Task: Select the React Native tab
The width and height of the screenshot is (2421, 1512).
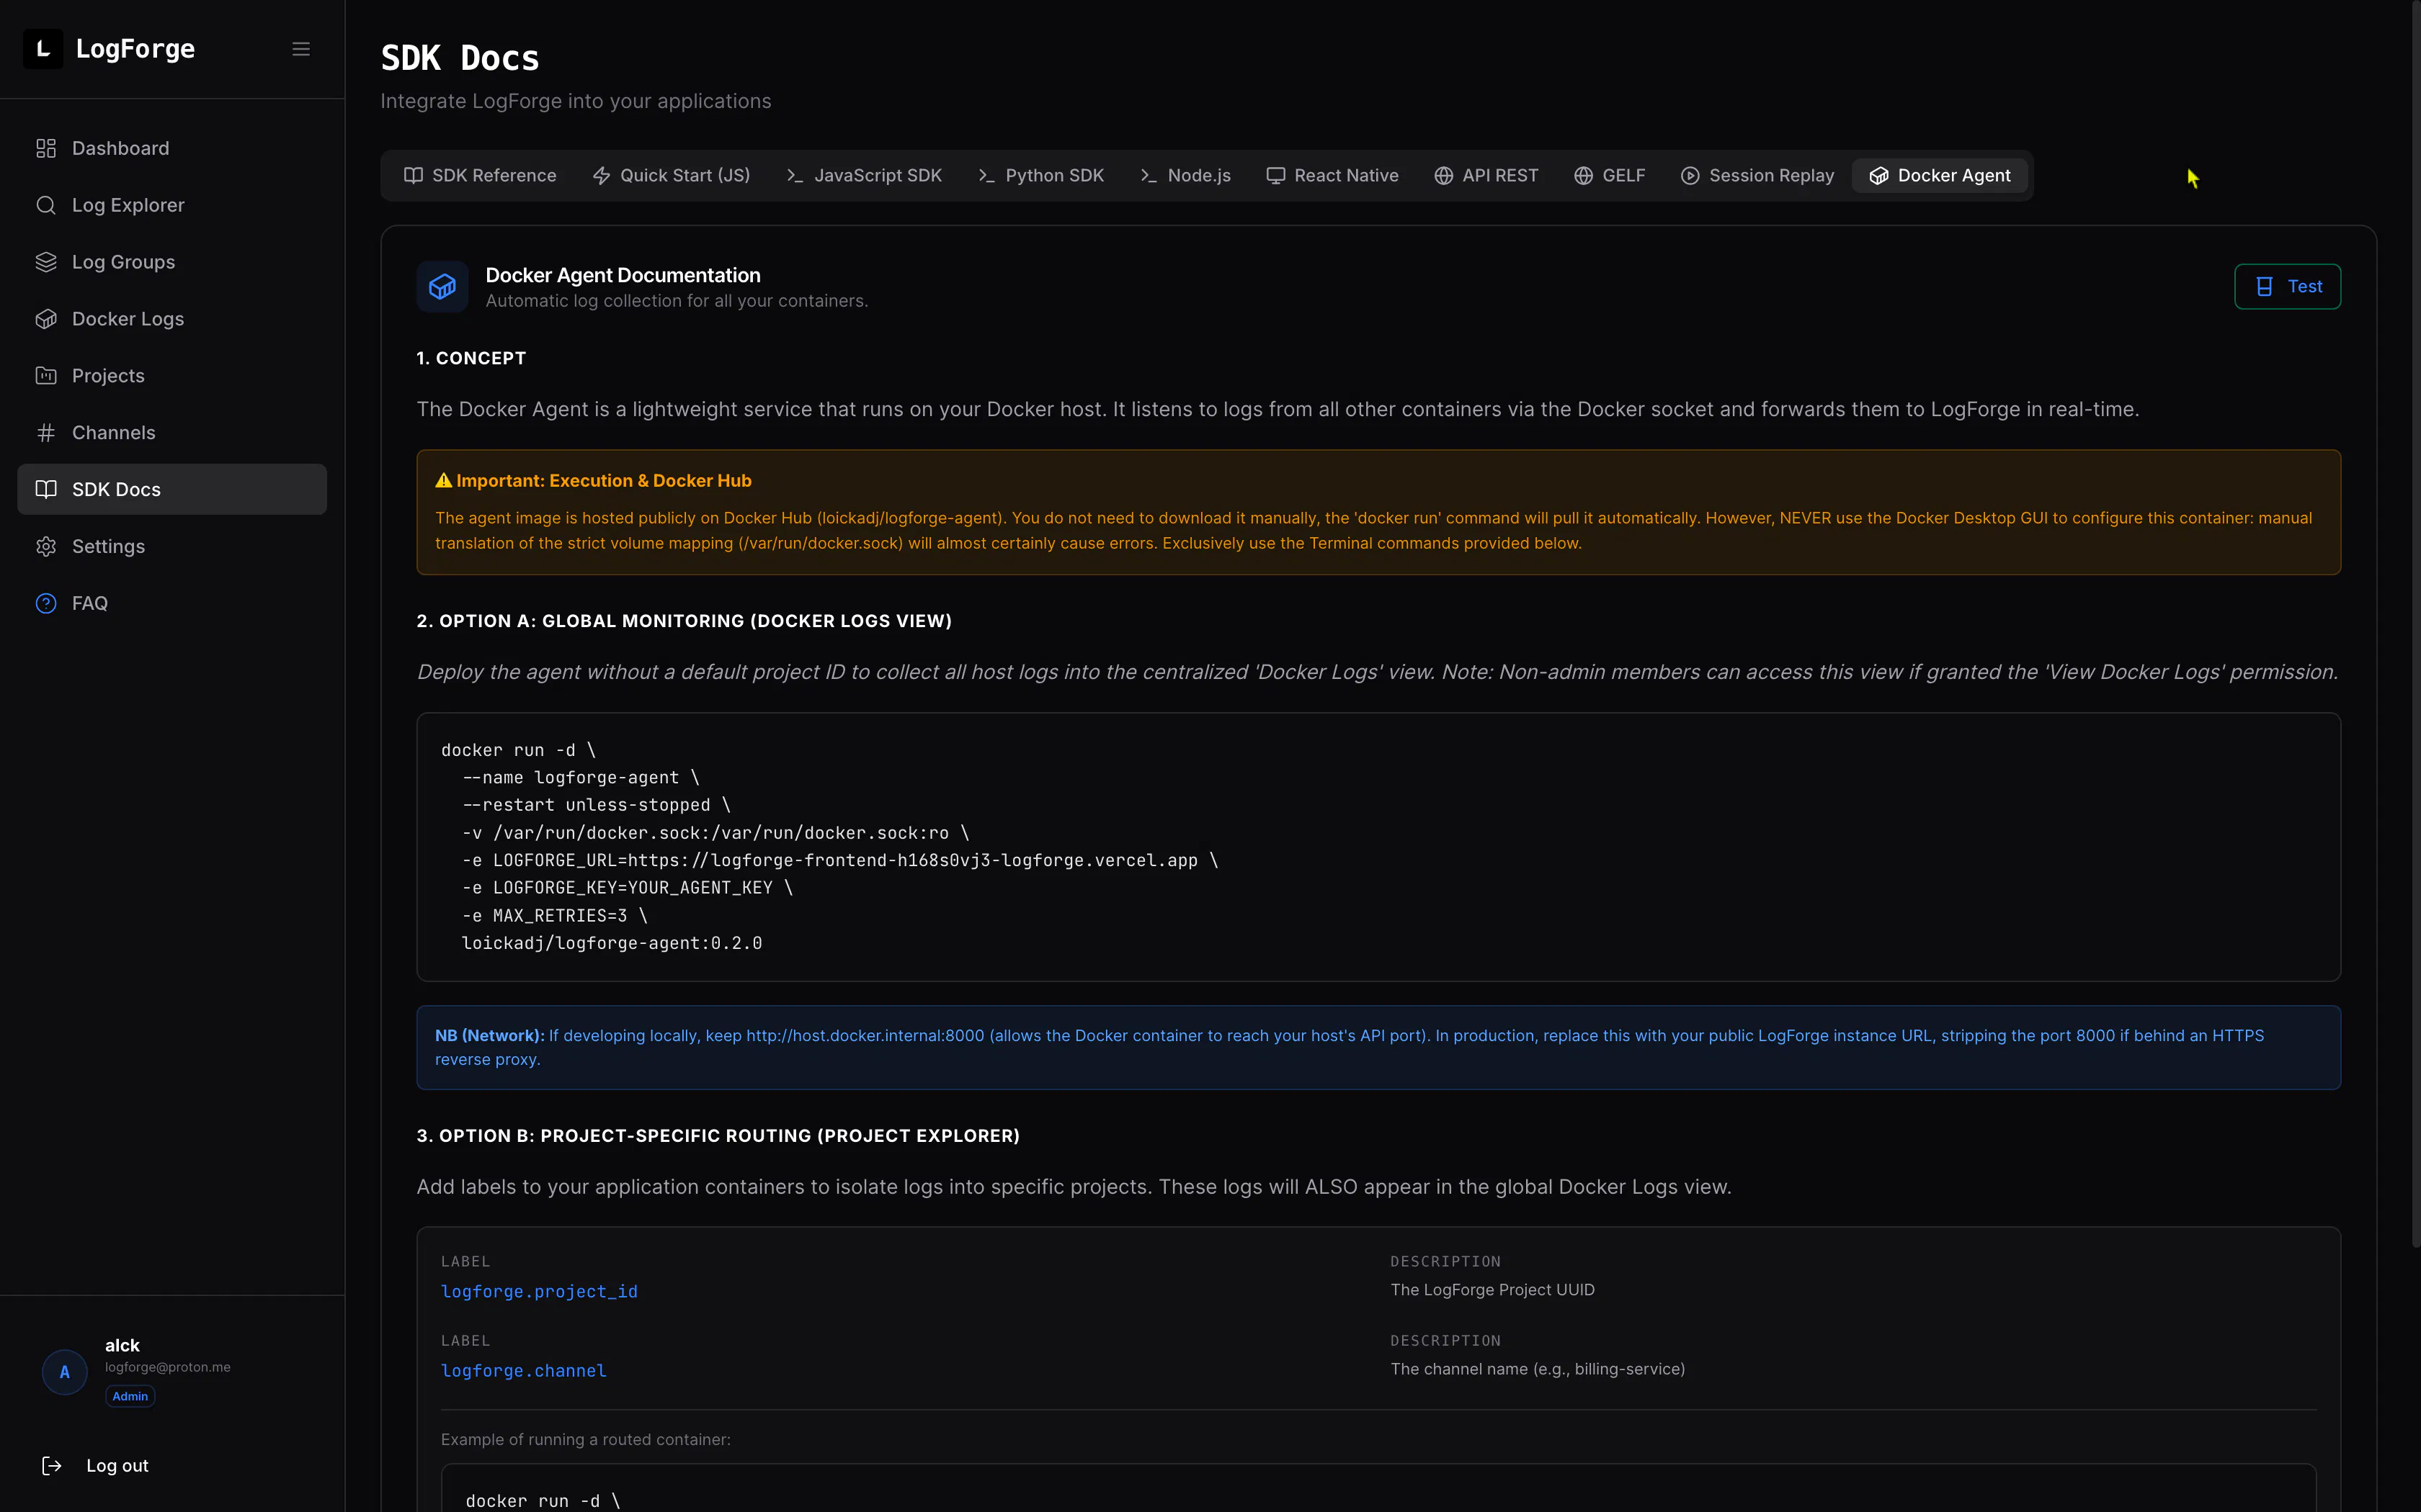Action: (1332, 175)
